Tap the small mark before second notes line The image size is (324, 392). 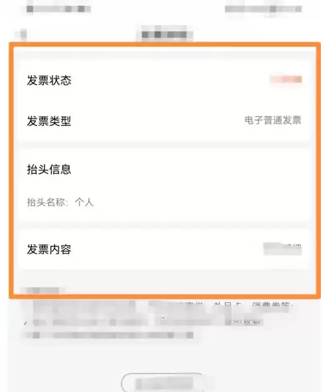point(25,323)
